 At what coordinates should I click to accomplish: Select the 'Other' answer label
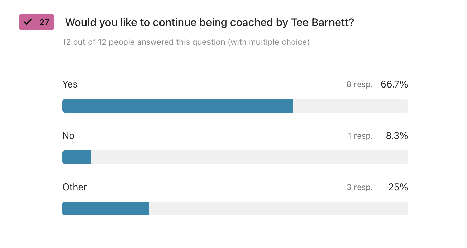tap(75, 187)
